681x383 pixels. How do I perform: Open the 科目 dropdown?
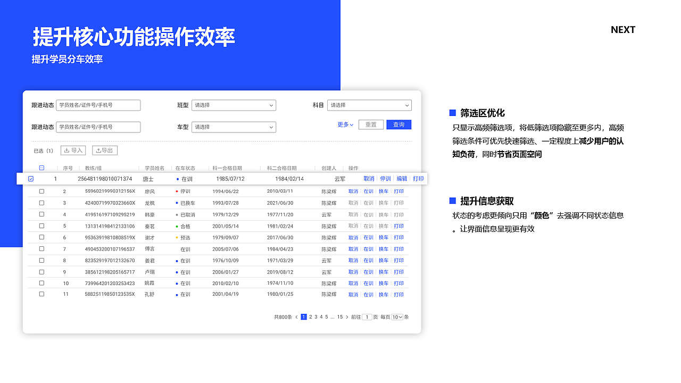[x=369, y=105]
